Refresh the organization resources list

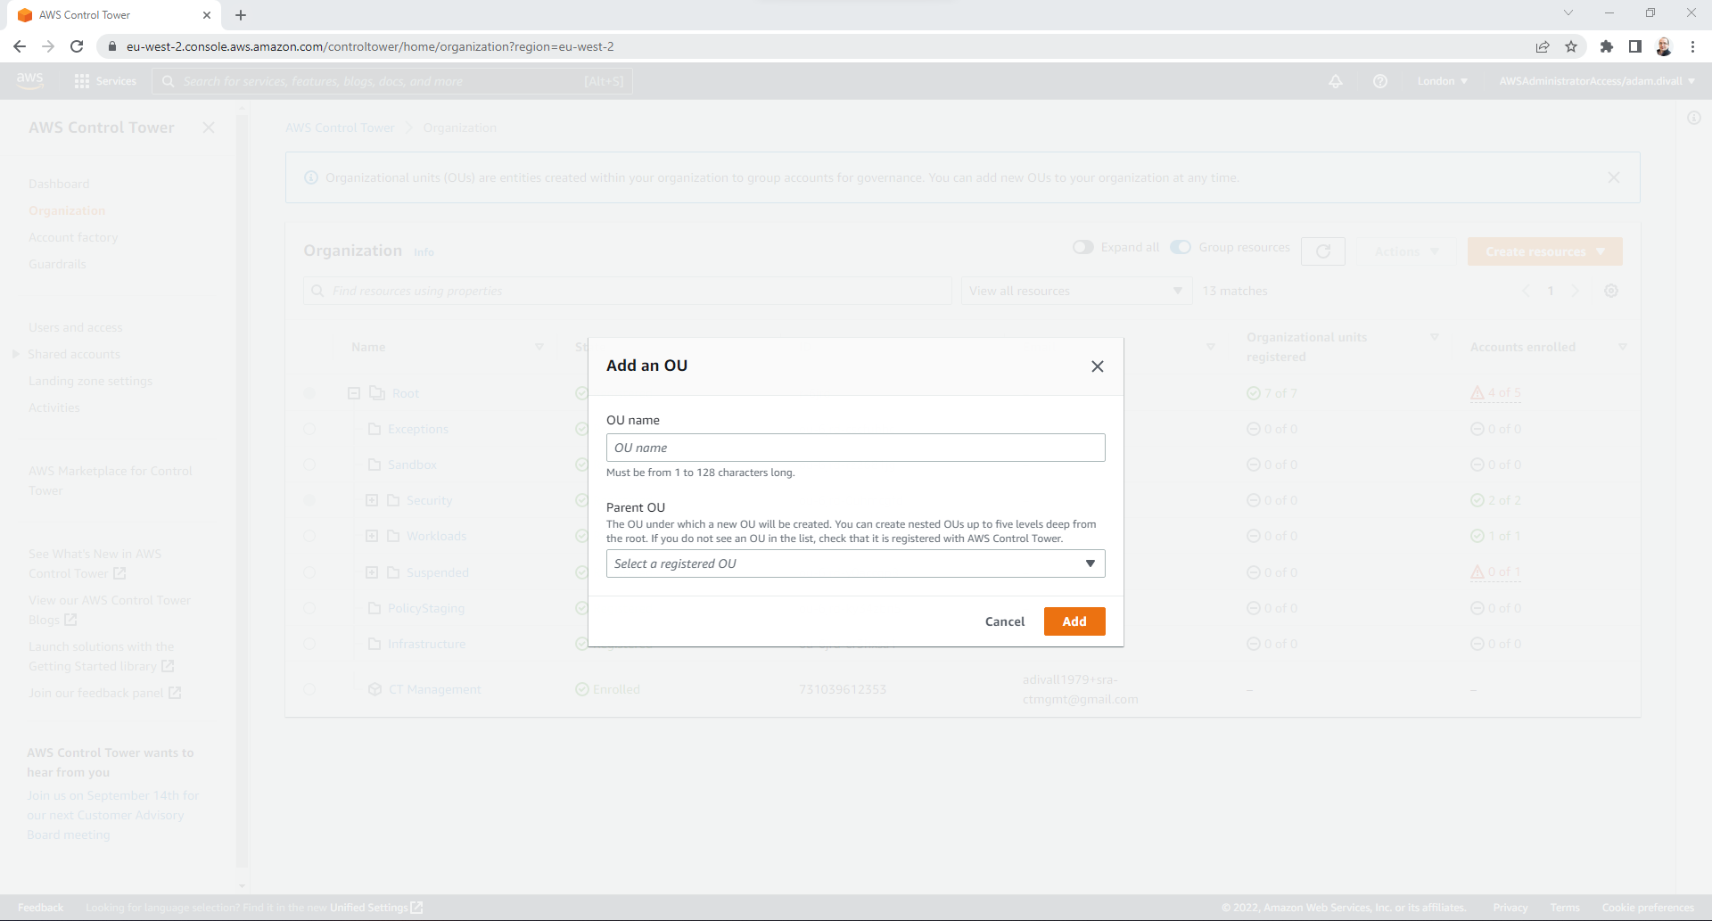[x=1323, y=251]
